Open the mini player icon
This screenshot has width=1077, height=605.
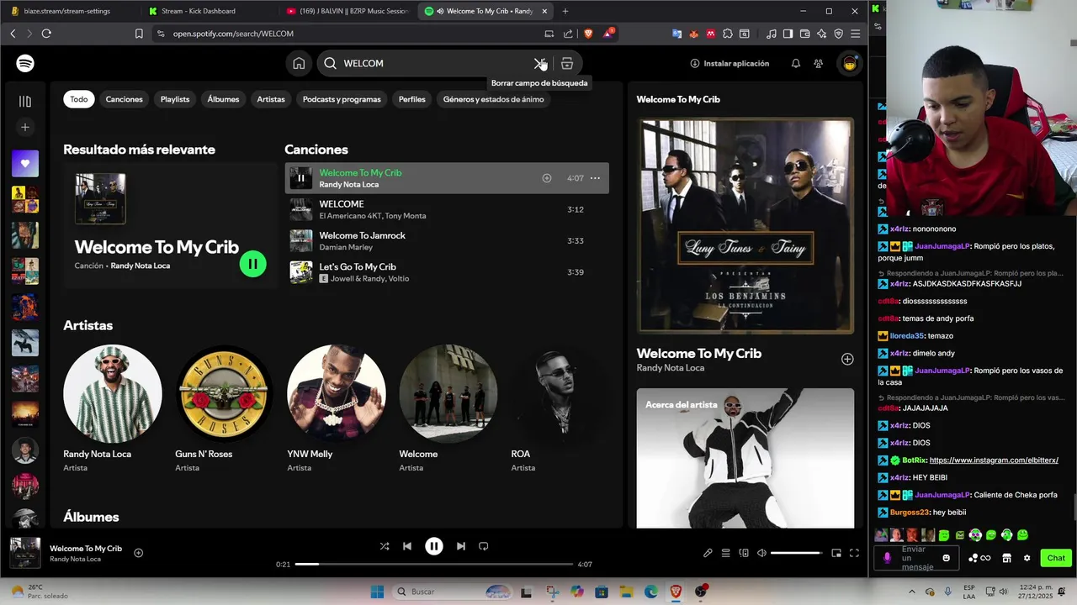pyautogui.click(x=836, y=553)
